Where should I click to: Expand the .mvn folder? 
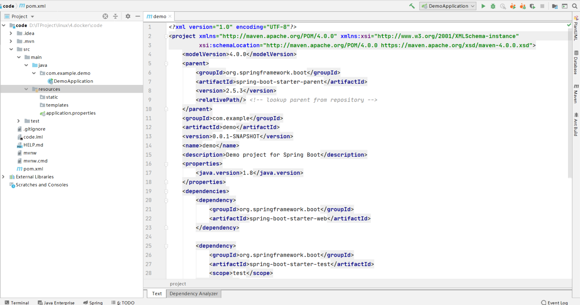point(11,41)
